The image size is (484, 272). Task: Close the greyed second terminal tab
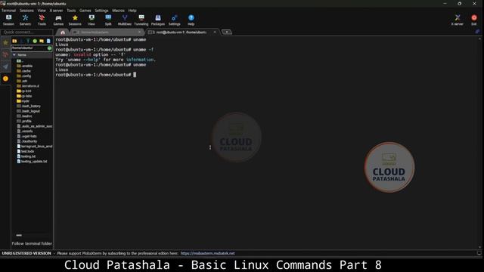click(x=139, y=32)
